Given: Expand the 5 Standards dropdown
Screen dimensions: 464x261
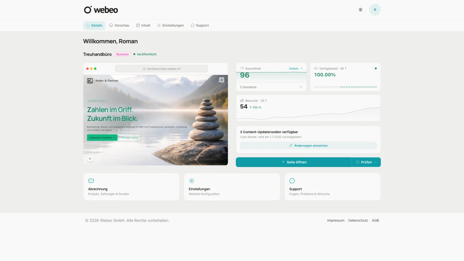Looking at the screenshot, I should pyautogui.click(x=271, y=87).
